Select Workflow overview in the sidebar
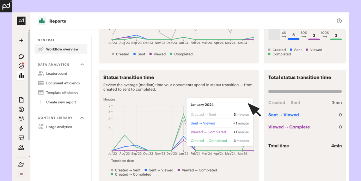This screenshot has width=361, height=181. [62, 49]
